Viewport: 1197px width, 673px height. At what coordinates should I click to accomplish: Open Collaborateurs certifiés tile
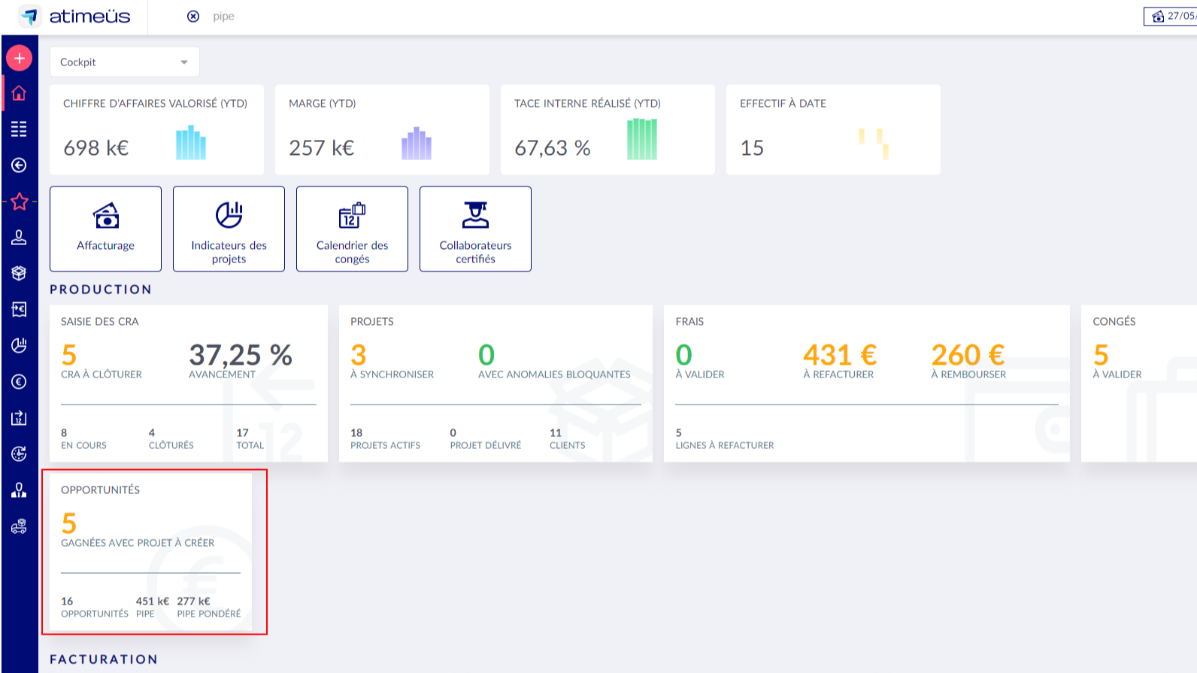tap(475, 229)
